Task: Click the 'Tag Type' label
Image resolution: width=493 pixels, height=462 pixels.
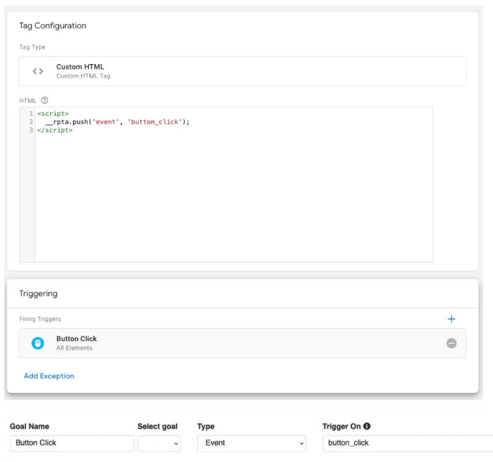Action: pos(32,47)
